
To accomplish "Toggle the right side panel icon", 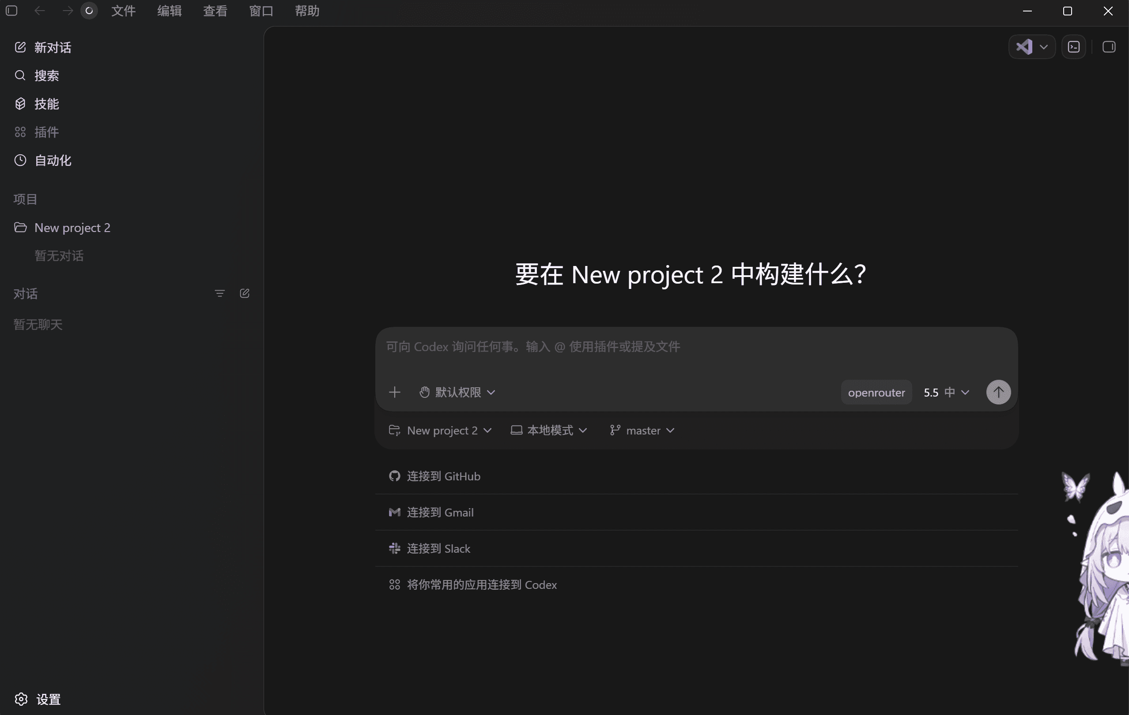I will point(1108,47).
